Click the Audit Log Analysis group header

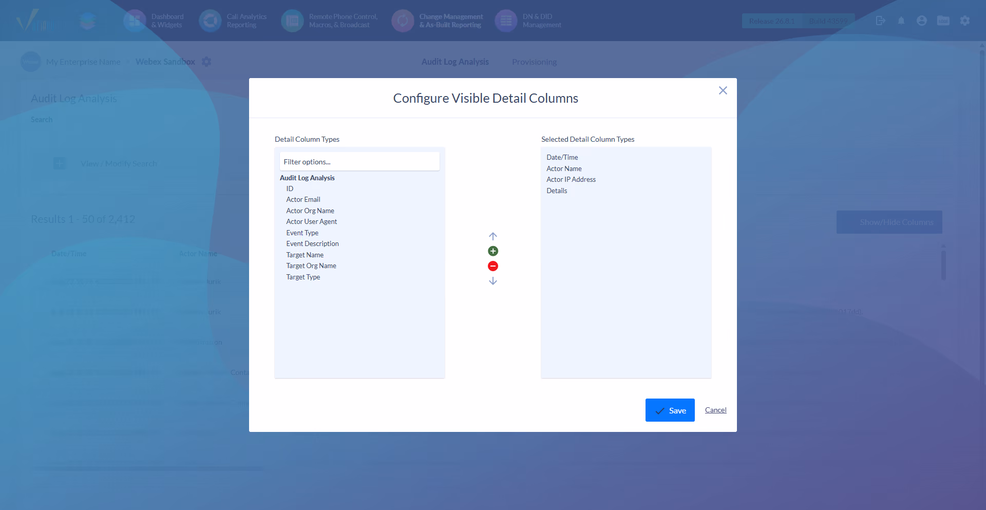pyautogui.click(x=307, y=178)
